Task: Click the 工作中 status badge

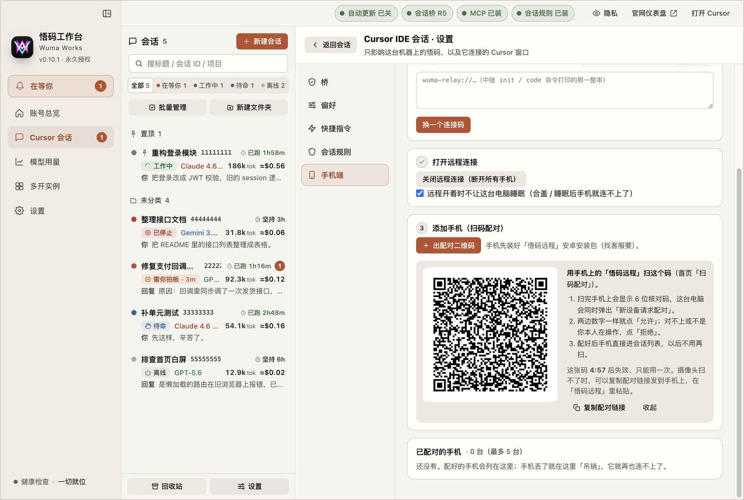Action: pyautogui.click(x=159, y=166)
